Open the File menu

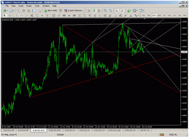7,6
